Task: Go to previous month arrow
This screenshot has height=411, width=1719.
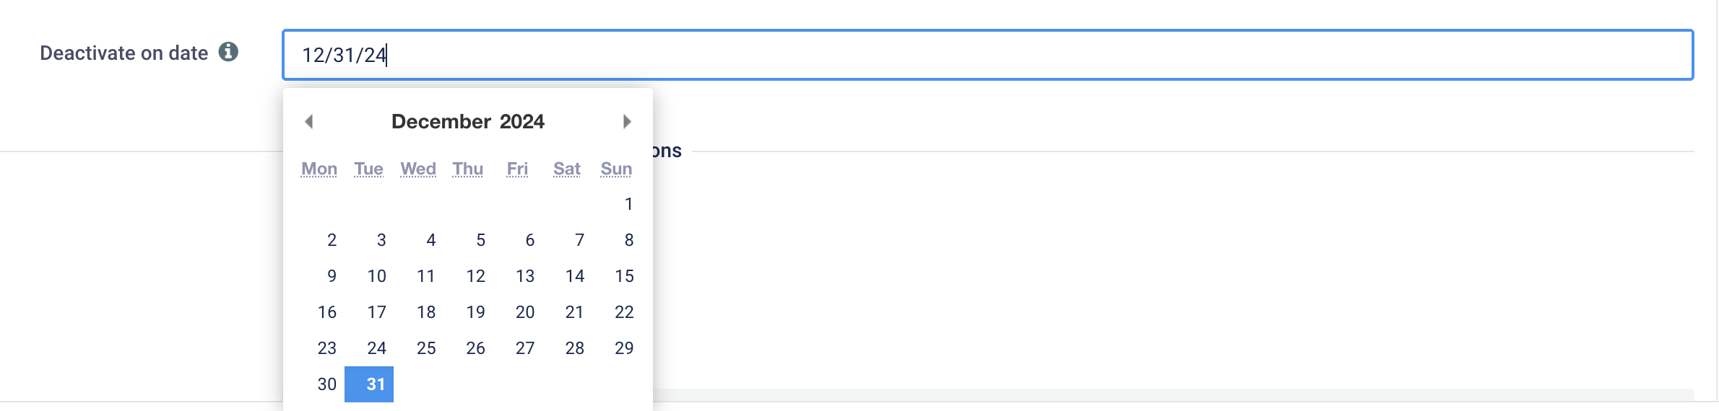Action: 309,121
